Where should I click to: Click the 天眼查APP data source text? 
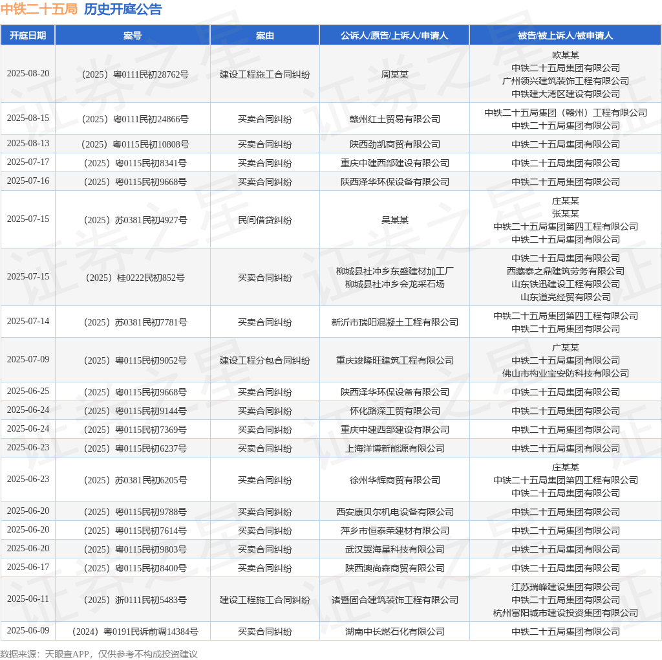(67, 654)
